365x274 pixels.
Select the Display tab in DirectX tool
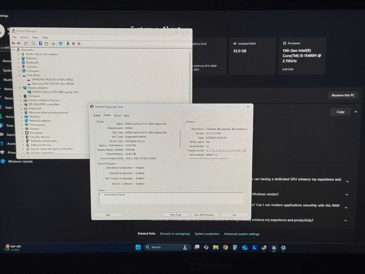(107, 115)
